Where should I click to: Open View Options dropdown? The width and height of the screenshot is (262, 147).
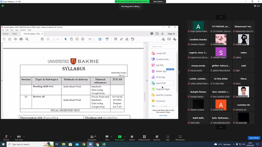click(x=159, y=2)
